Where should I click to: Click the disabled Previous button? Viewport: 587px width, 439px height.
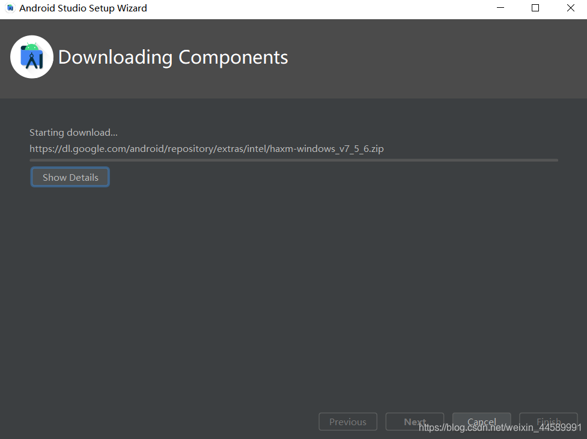[x=348, y=422]
